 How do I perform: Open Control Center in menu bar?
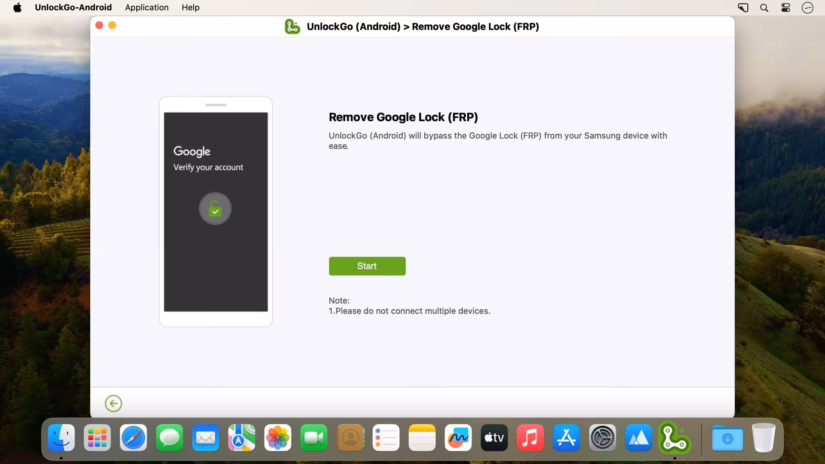tap(786, 7)
